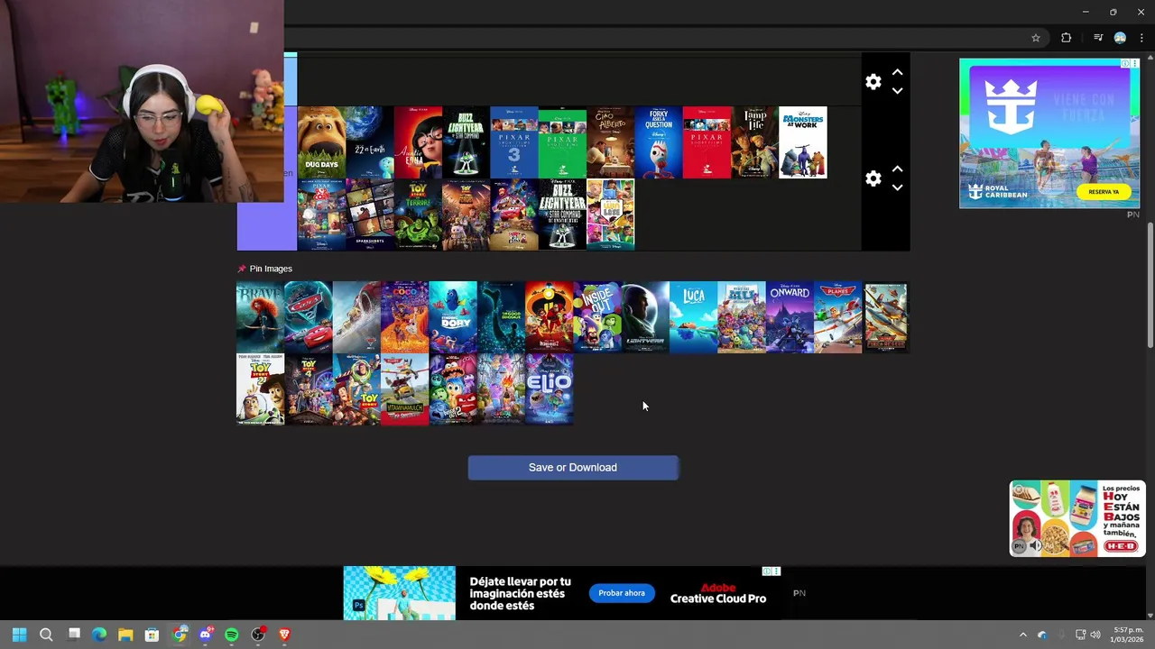The height and width of the screenshot is (649, 1155).
Task: Open the system clock and date
Action: [x=1128, y=635]
